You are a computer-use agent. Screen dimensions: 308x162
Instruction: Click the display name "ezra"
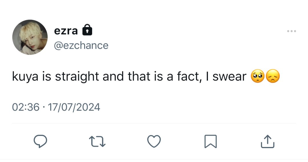point(66,31)
